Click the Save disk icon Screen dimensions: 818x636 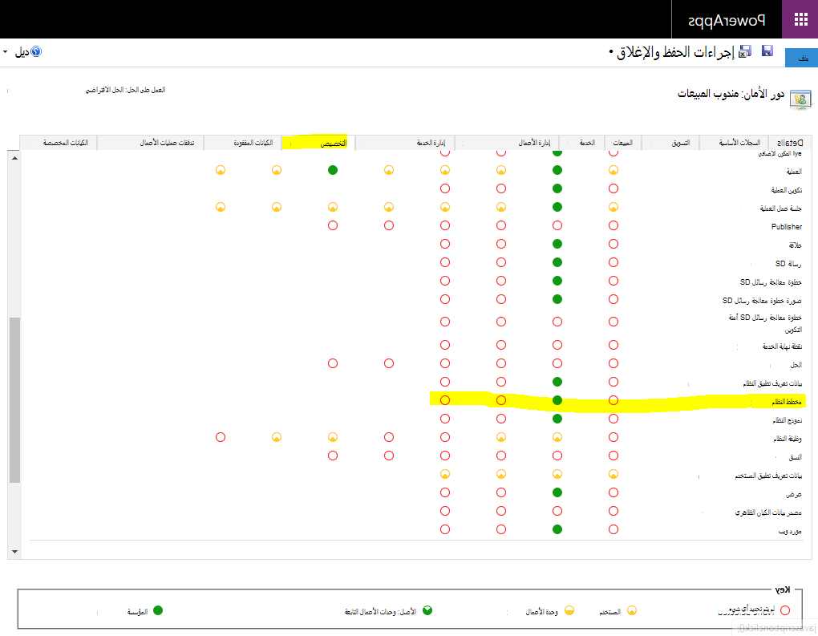[767, 51]
